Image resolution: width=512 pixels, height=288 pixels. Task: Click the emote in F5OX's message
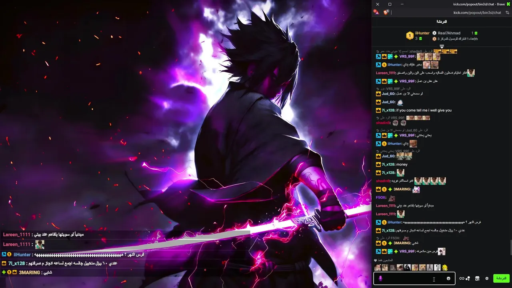click(x=392, y=198)
